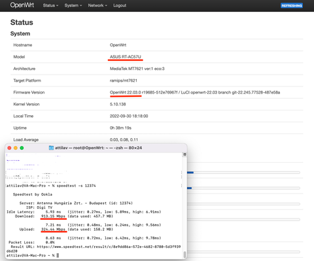Click the model value ASUS RT-AC57U

(x=126, y=57)
